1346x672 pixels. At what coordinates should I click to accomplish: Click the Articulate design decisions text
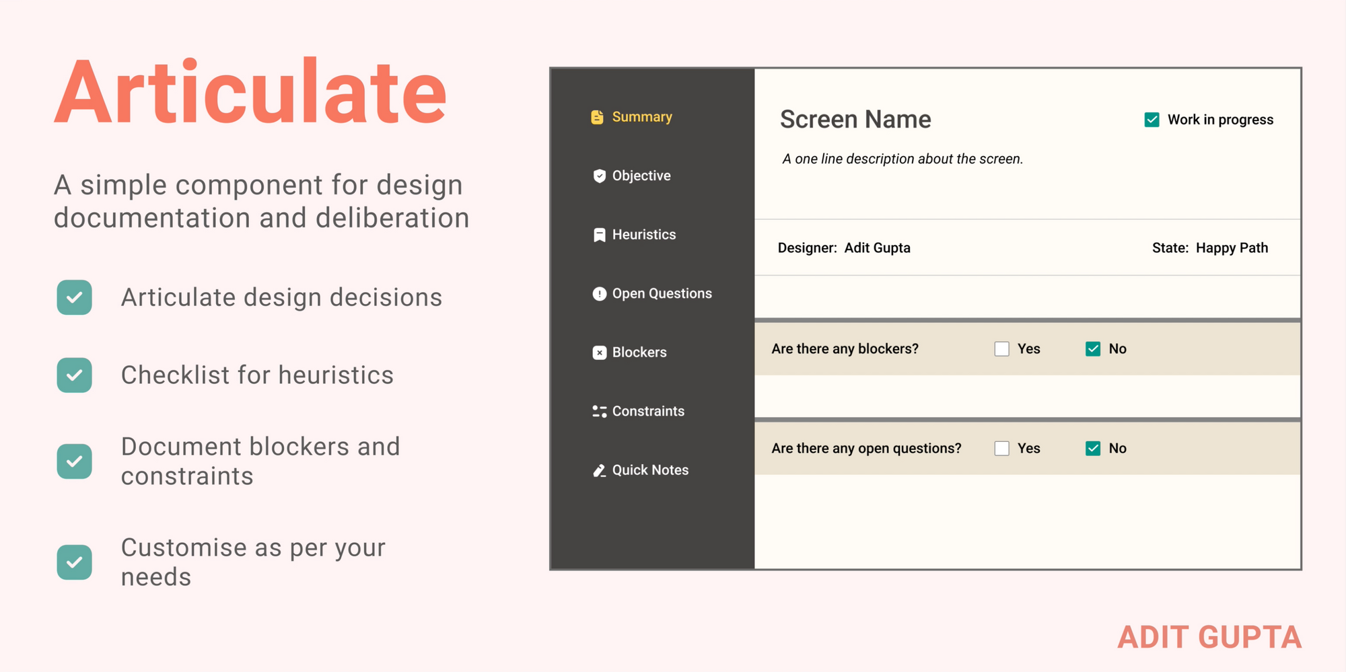click(281, 298)
